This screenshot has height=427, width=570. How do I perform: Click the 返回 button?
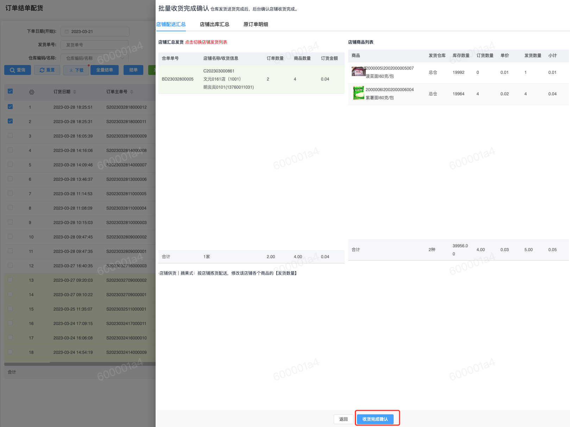[343, 419]
